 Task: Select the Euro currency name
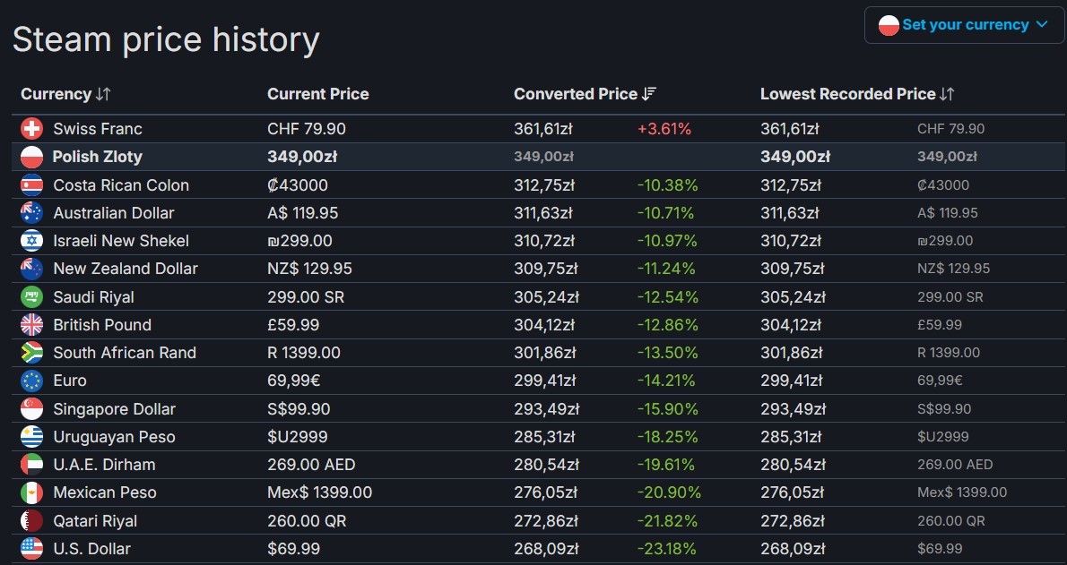point(70,381)
